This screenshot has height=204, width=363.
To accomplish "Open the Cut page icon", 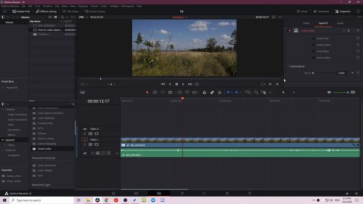I will [x=136, y=193].
